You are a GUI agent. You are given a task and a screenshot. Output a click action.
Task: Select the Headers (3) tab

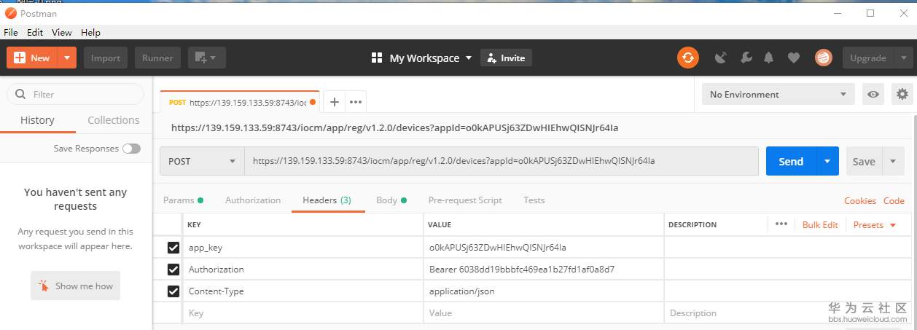click(327, 200)
